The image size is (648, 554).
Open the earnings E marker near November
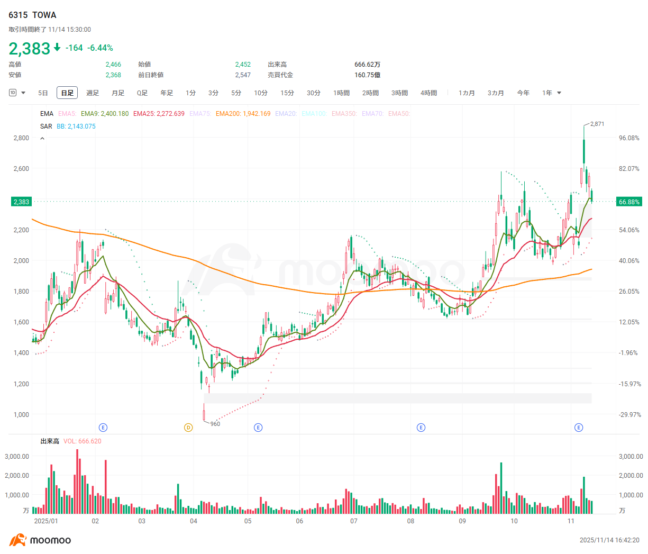(x=579, y=428)
